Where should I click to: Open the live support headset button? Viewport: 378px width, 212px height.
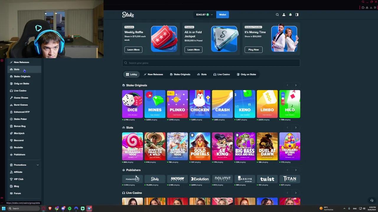point(372,201)
